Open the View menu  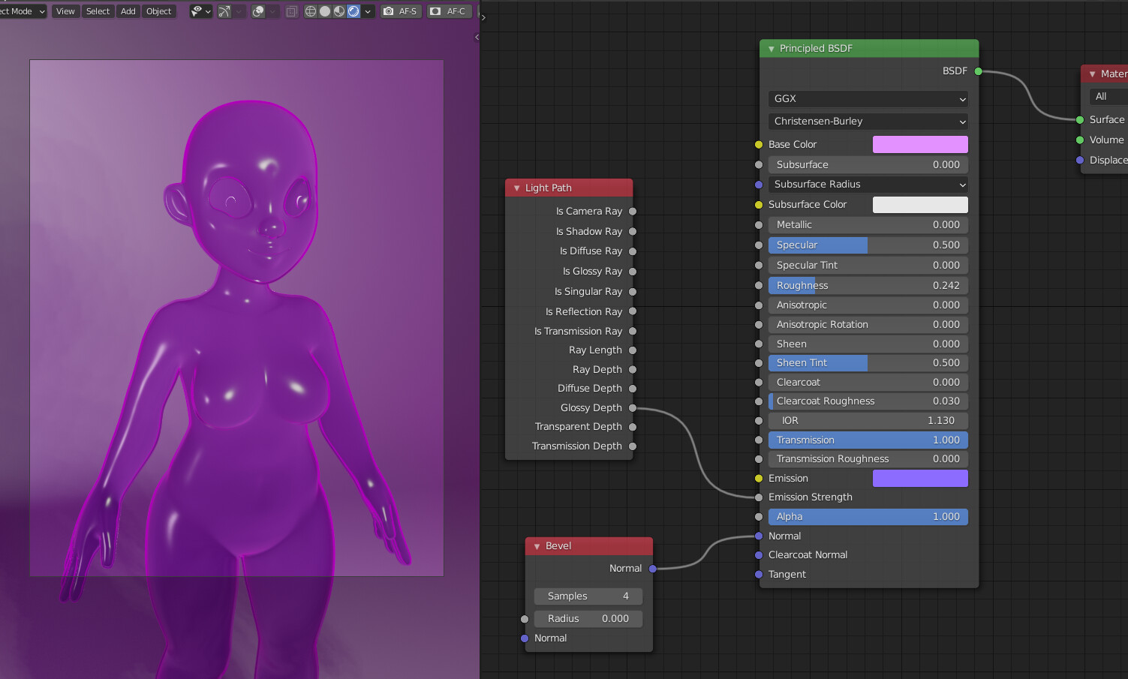(65, 11)
